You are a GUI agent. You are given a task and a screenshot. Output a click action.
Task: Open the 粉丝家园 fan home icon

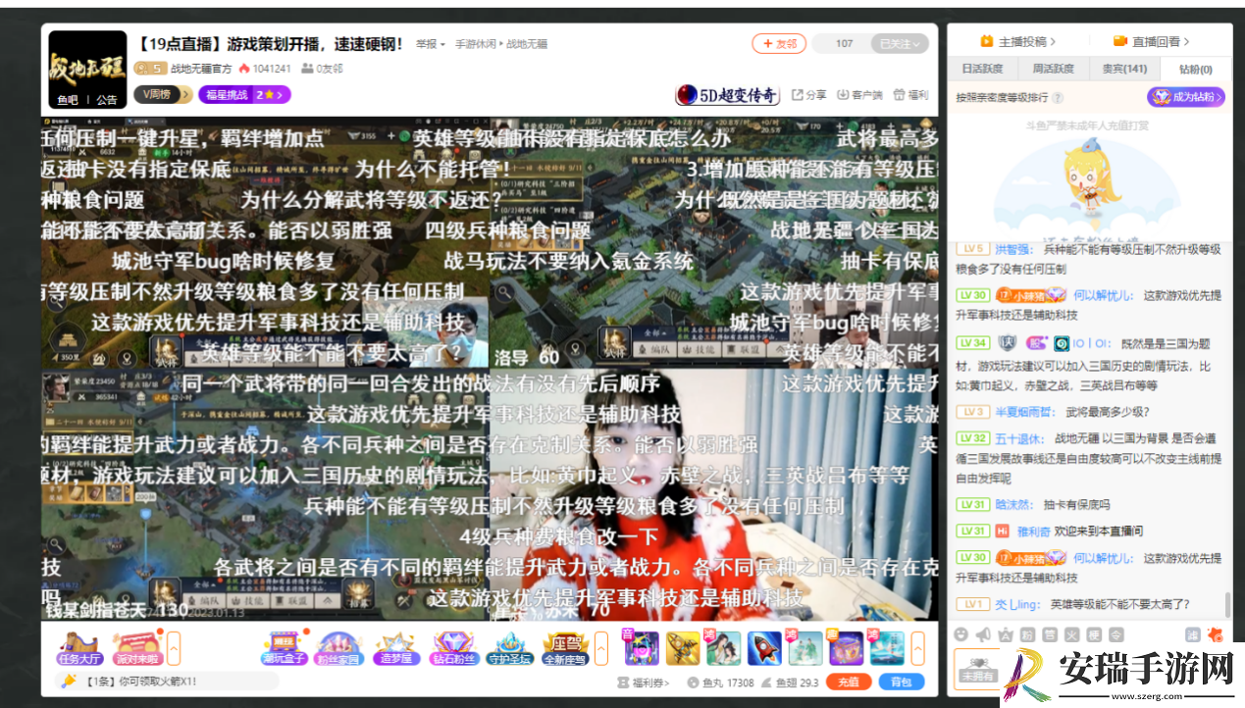pyautogui.click(x=337, y=647)
